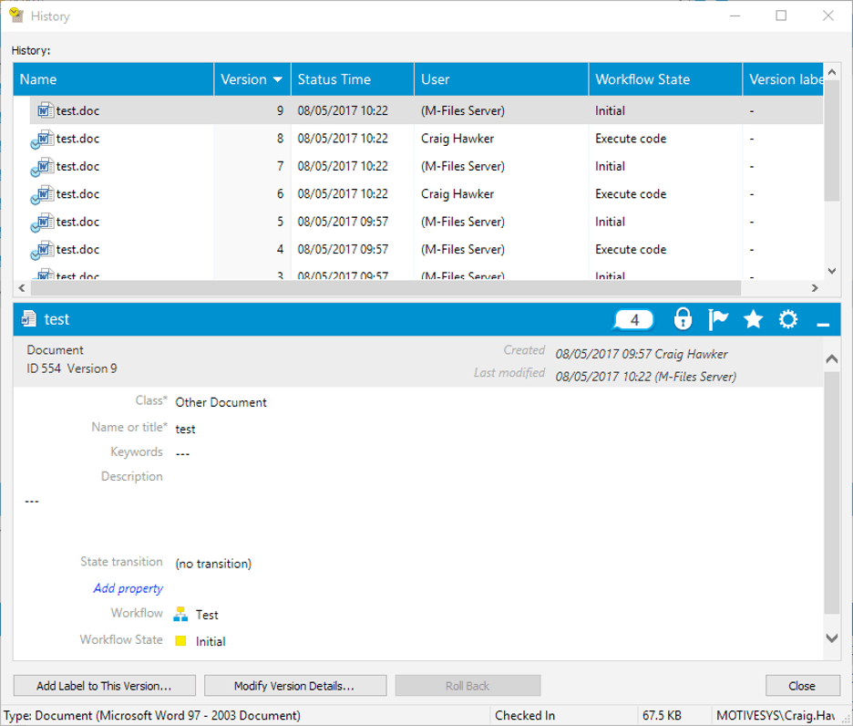Open comments bubble showing count 4
The height and width of the screenshot is (726, 853).
pyautogui.click(x=632, y=319)
